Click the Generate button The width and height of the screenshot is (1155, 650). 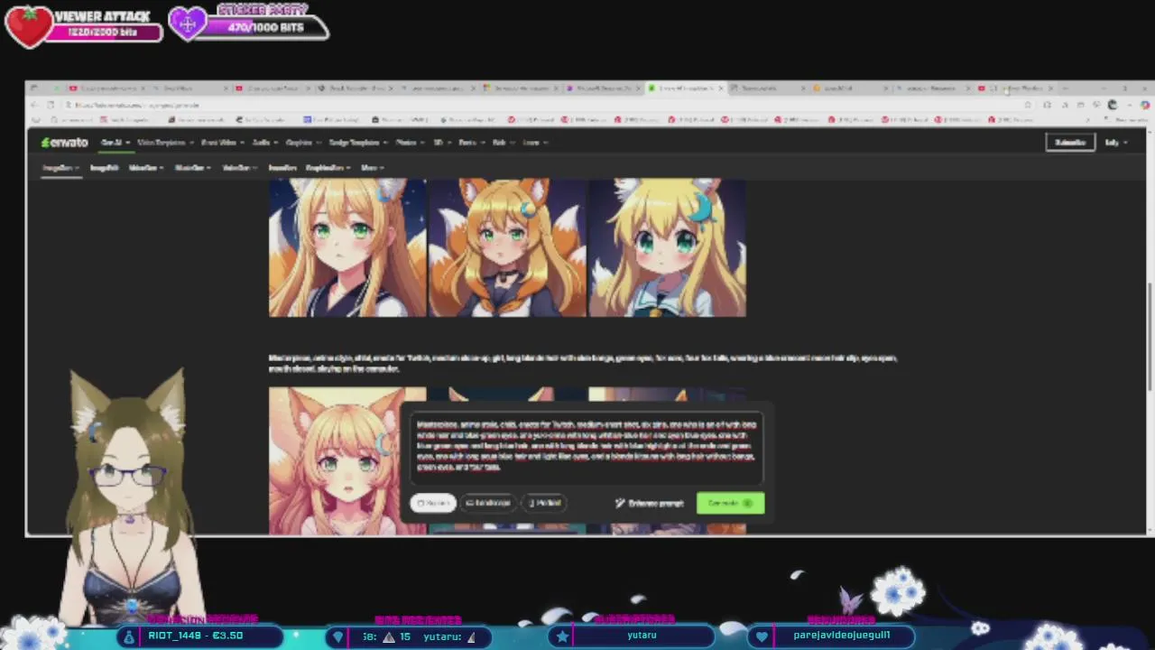click(730, 503)
